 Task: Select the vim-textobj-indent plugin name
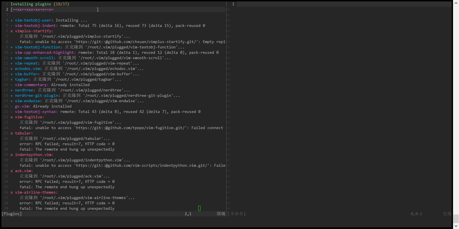[35, 25]
